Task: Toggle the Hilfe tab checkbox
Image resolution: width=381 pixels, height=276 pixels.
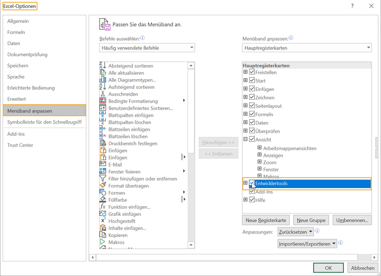Action: click(252, 200)
